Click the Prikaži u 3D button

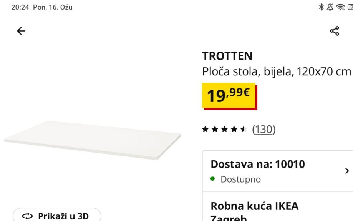tap(57, 214)
